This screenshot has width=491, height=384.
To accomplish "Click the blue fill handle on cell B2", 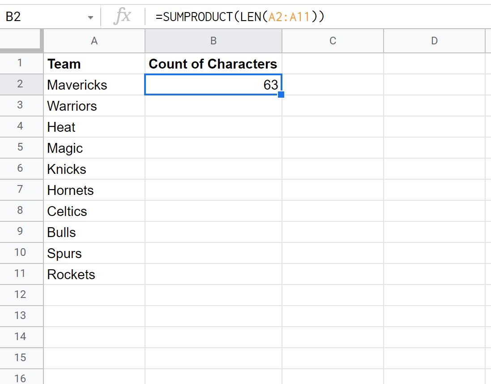I will point(281,95).
